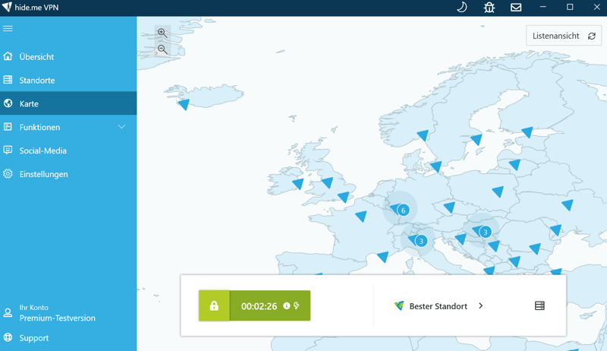Open Social-Media section
The height and width of the screenshot is (351, 607).
(x=68, y=150)
